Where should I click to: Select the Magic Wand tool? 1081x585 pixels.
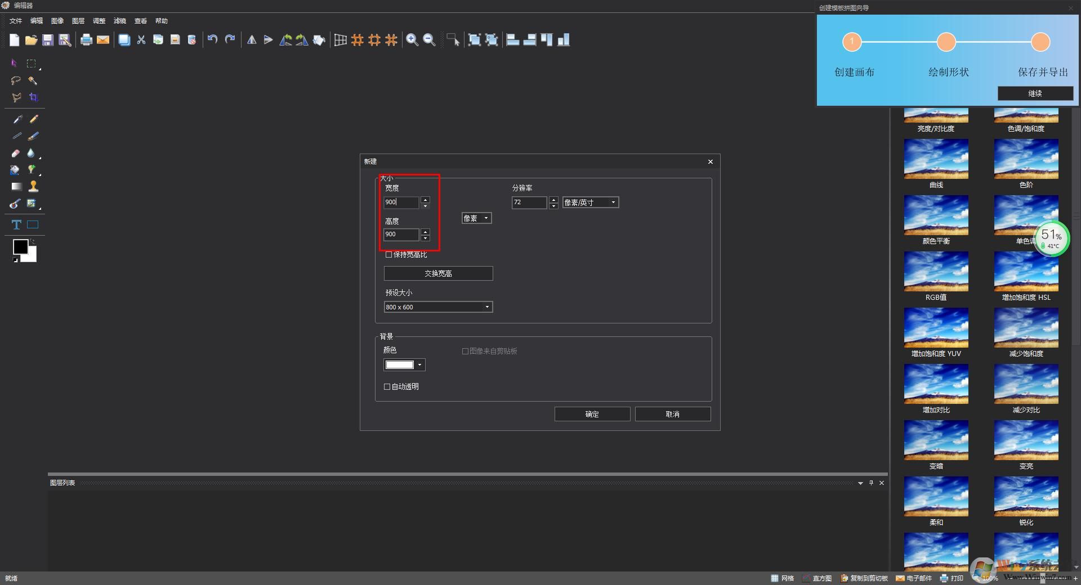[33, 80]
